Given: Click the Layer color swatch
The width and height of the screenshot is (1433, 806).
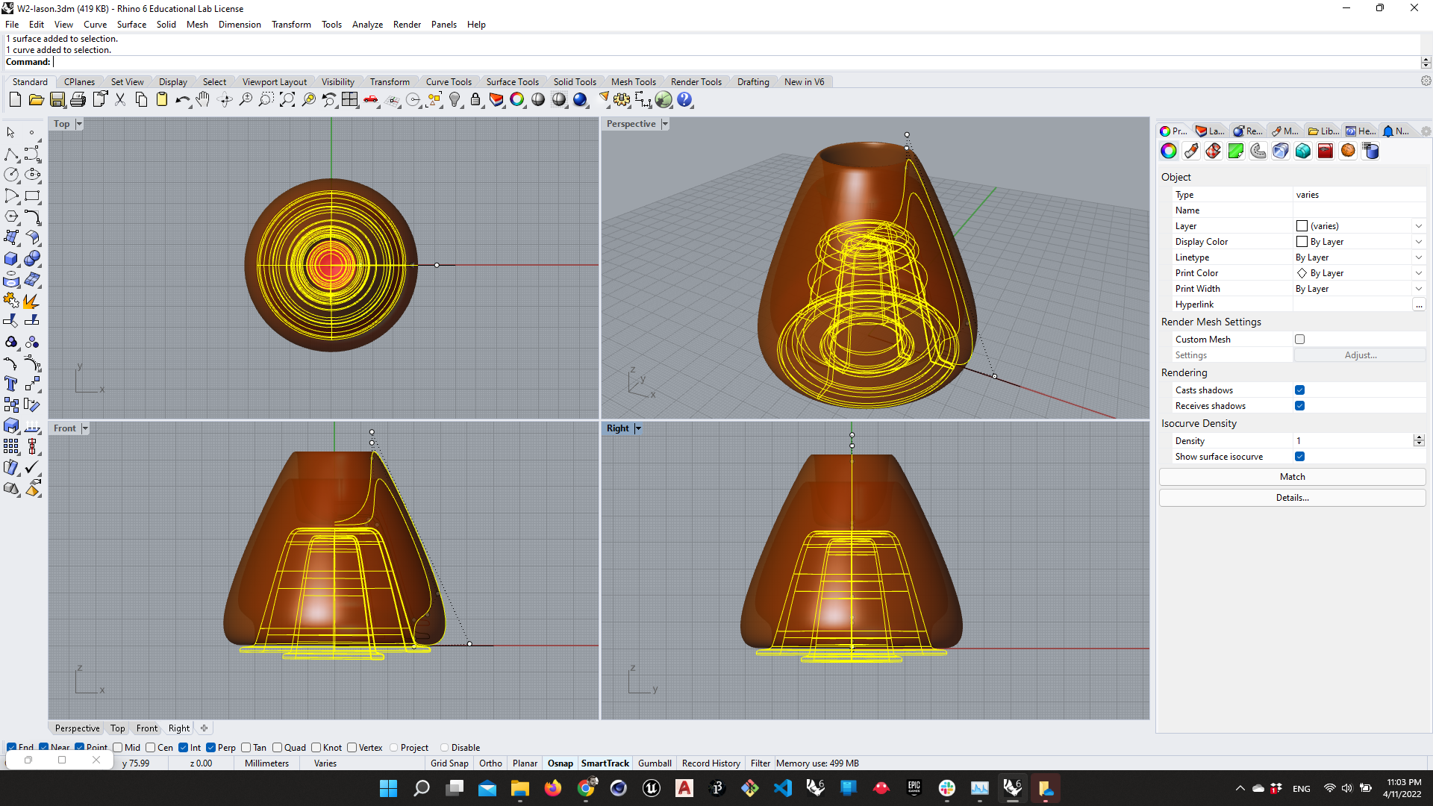Looking at the screenshot, I should point(1302,226).
